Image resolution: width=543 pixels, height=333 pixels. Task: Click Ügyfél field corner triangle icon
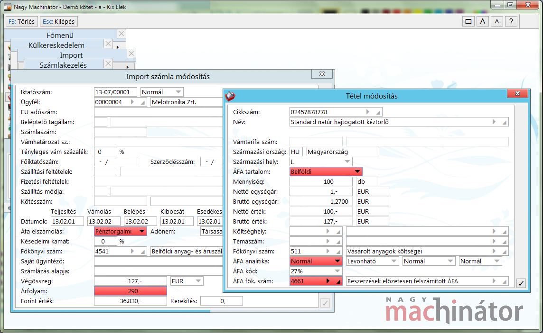tap(143, 103)
